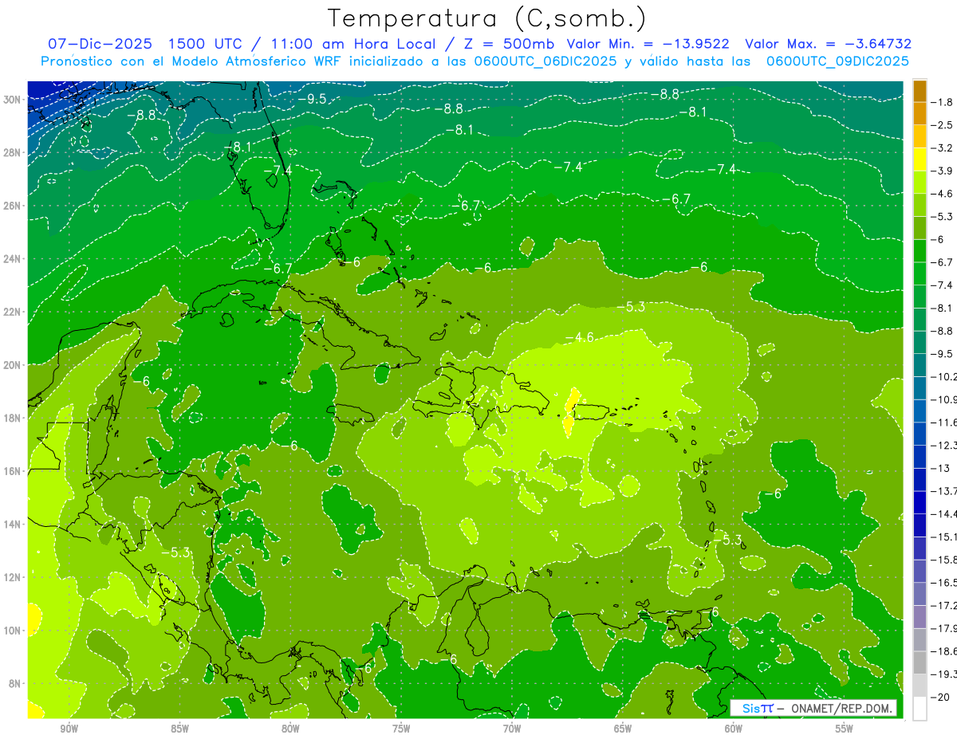957x739 pixels.
Task: Click the "80W" longitude axis label
Action: 290,729
